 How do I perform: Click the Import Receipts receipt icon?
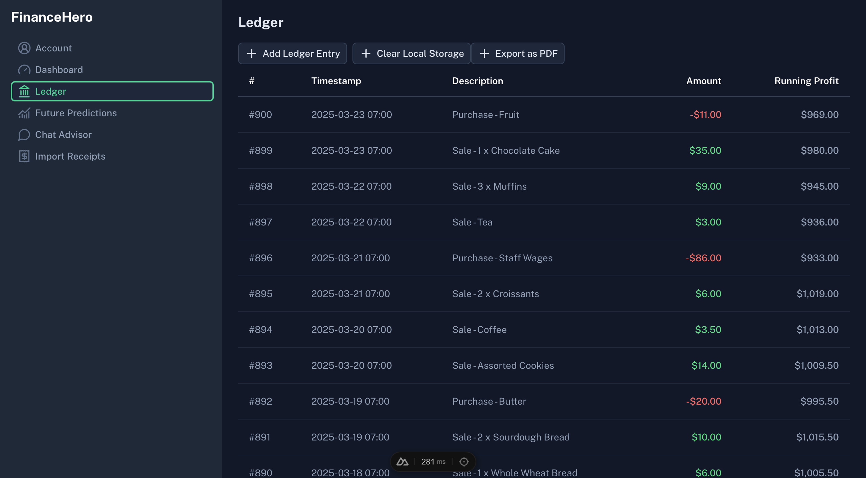click(24, 156)
